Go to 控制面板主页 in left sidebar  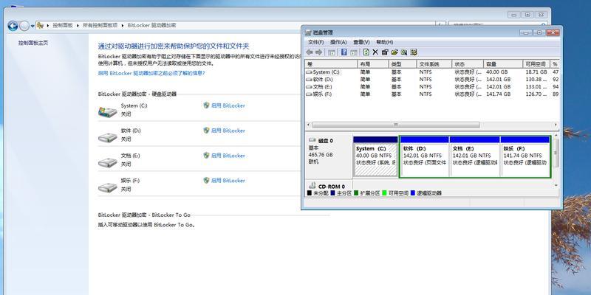click(x=33, y=43)
